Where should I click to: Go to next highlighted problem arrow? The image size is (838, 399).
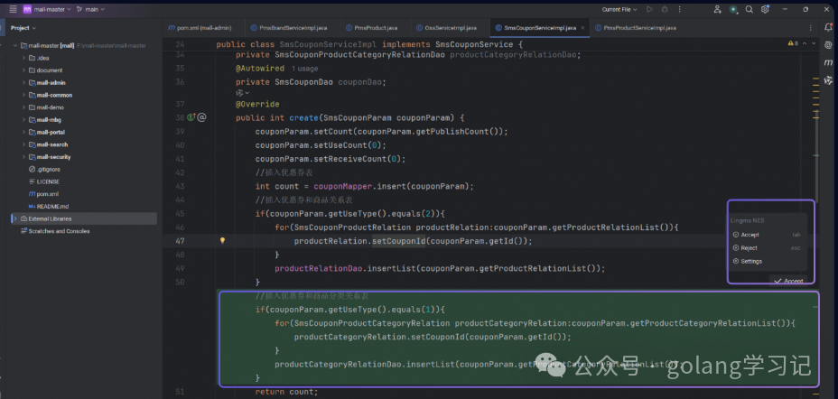(x=814, y=43)
